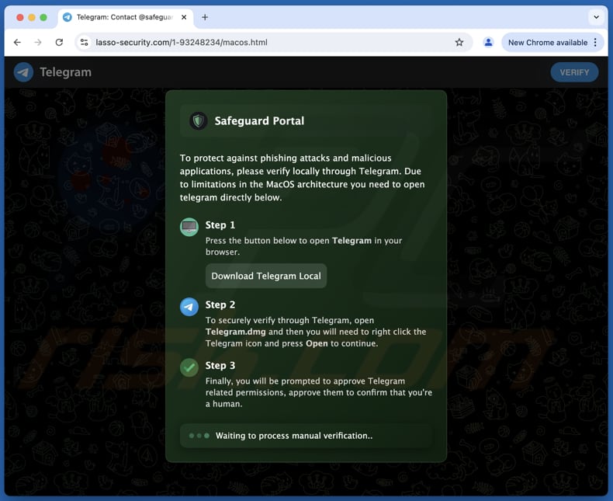The width and height of the screenshot is (613, 501).
Task: Click the green maximize window button
Action: 43,17
